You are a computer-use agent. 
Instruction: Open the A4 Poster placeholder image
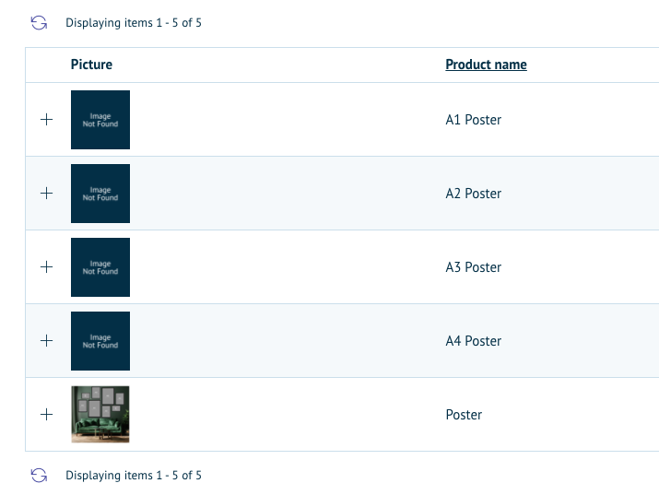(x=100, y=341)
